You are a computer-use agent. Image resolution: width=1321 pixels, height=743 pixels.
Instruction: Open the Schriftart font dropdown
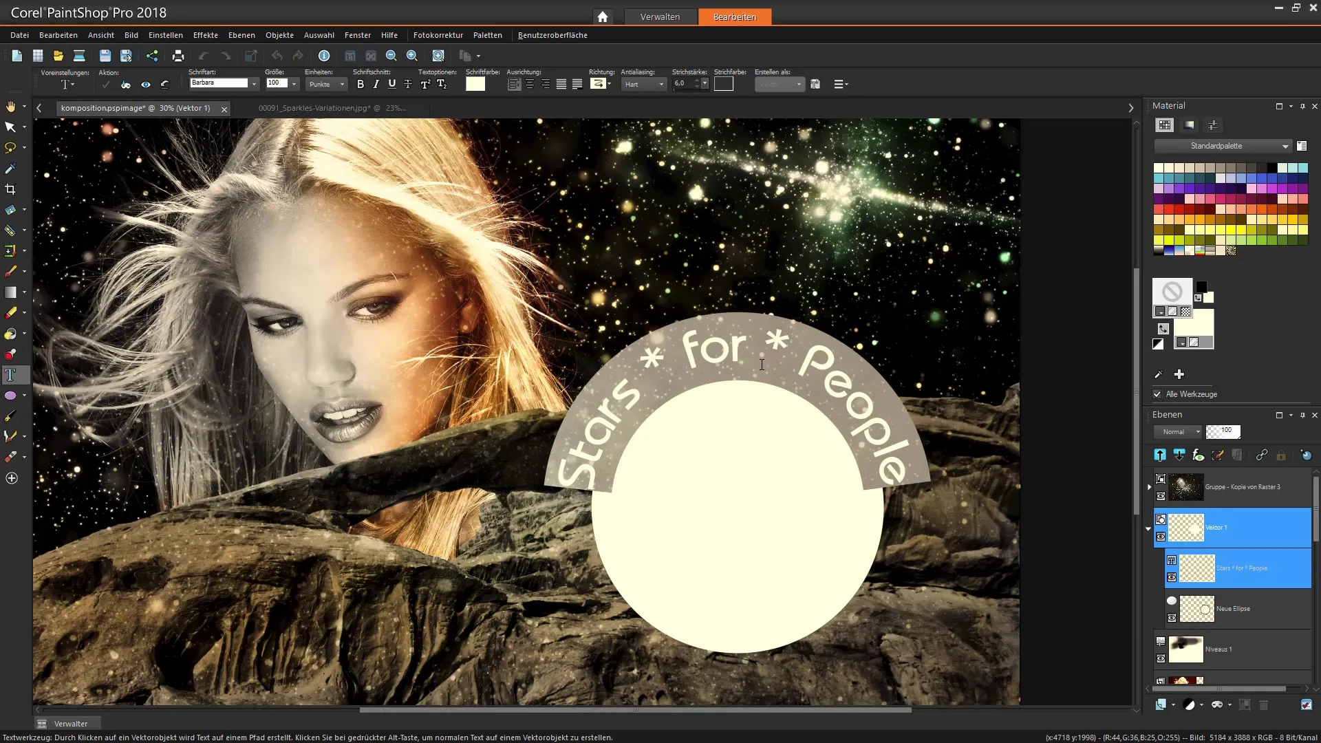pyautogui.click(x=254, y=84)
